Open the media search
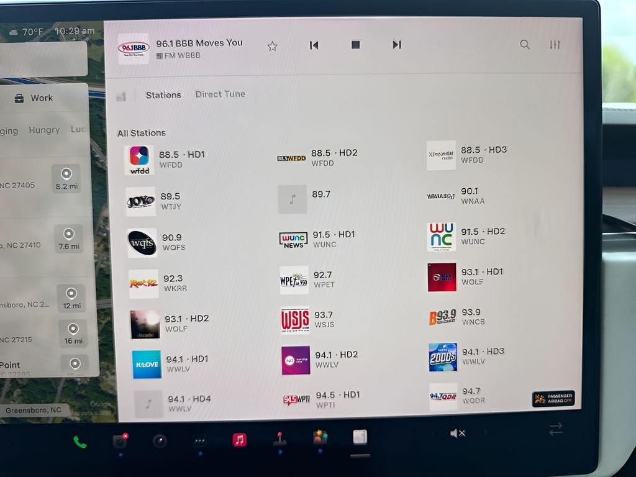The height and width of the screenshot is (477, 636). (x=525, y=45)
